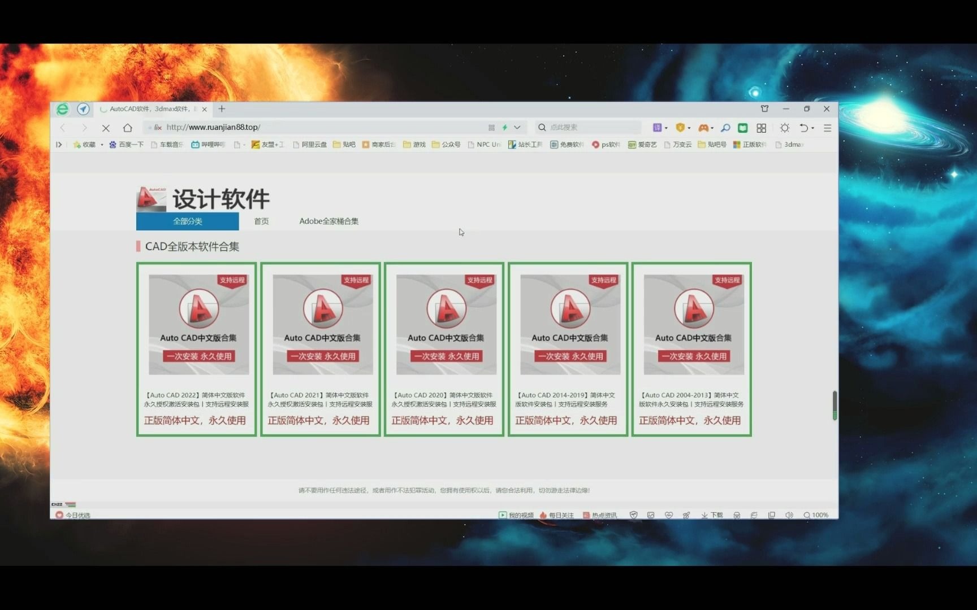Open 每日关注 in the status bar

pos(556,515)
